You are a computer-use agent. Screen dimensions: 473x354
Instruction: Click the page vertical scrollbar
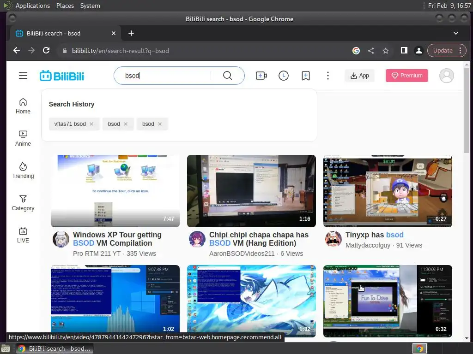[467, 110]
